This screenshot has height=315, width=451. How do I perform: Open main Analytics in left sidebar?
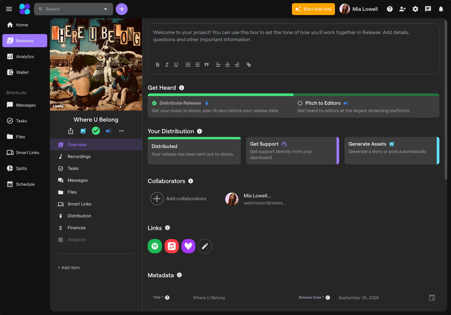(x=25, y=56)
